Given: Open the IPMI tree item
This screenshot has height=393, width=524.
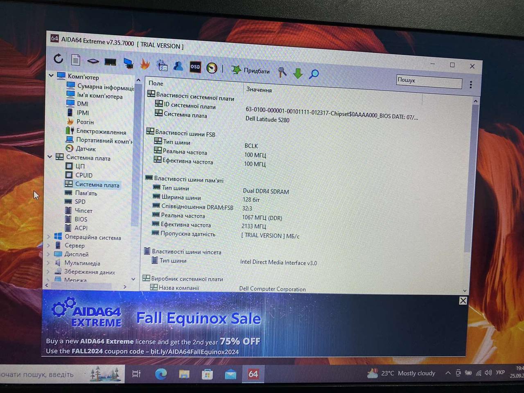Looking at the screenshot, I should pos(78,113).
